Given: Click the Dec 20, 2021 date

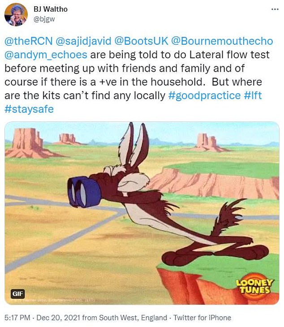Looking at the screenshot, I should coord(58,318).
